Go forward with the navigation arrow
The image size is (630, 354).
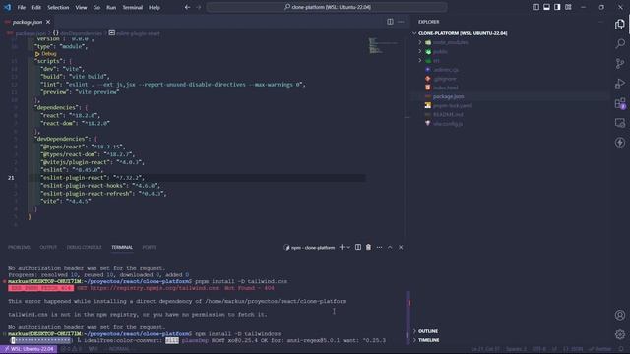pyautogui.click(x=199, y=7)
